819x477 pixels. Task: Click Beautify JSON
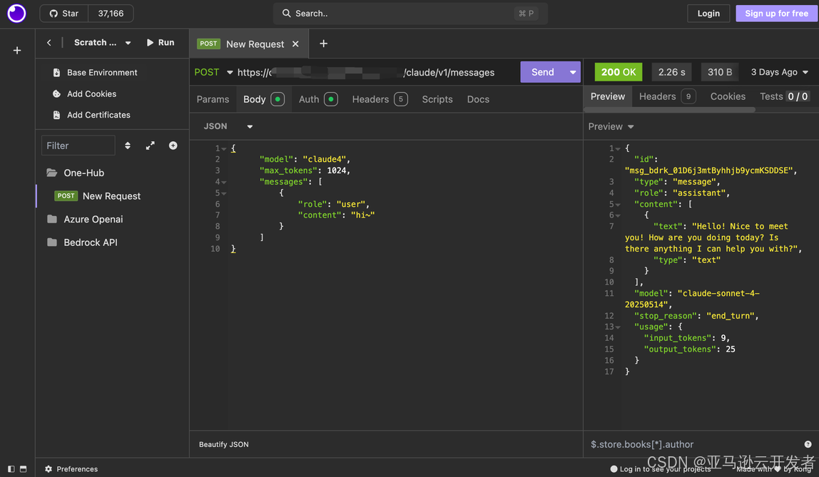[223, 445]
